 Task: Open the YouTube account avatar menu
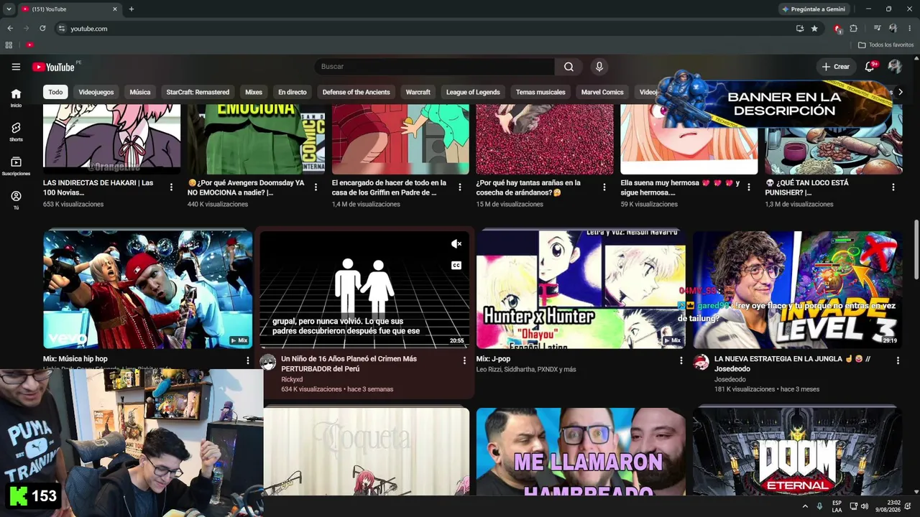895,67
